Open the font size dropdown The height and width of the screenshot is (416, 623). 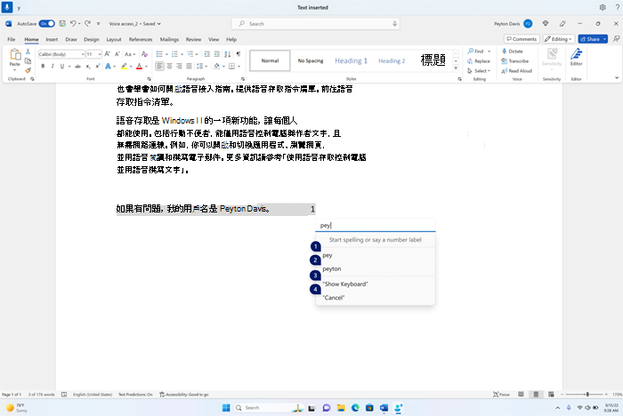100,54
